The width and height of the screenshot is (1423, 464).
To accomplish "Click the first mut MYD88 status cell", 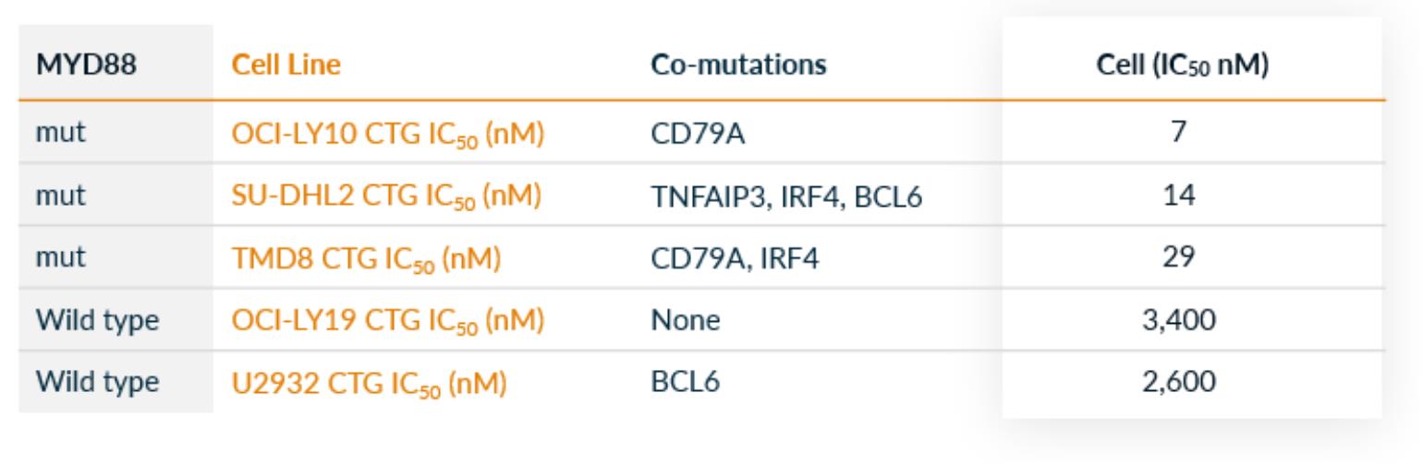I will tap(61, 132).
